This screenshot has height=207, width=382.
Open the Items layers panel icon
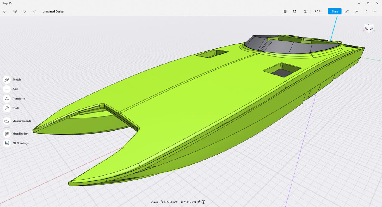15,11
